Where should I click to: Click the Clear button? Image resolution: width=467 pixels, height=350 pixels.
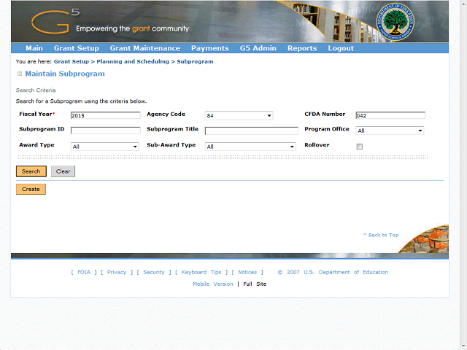tap(63, 171)
